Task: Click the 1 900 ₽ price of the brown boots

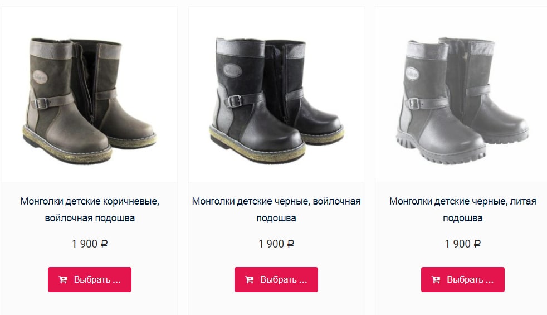Action: click(x=90, y=244)
